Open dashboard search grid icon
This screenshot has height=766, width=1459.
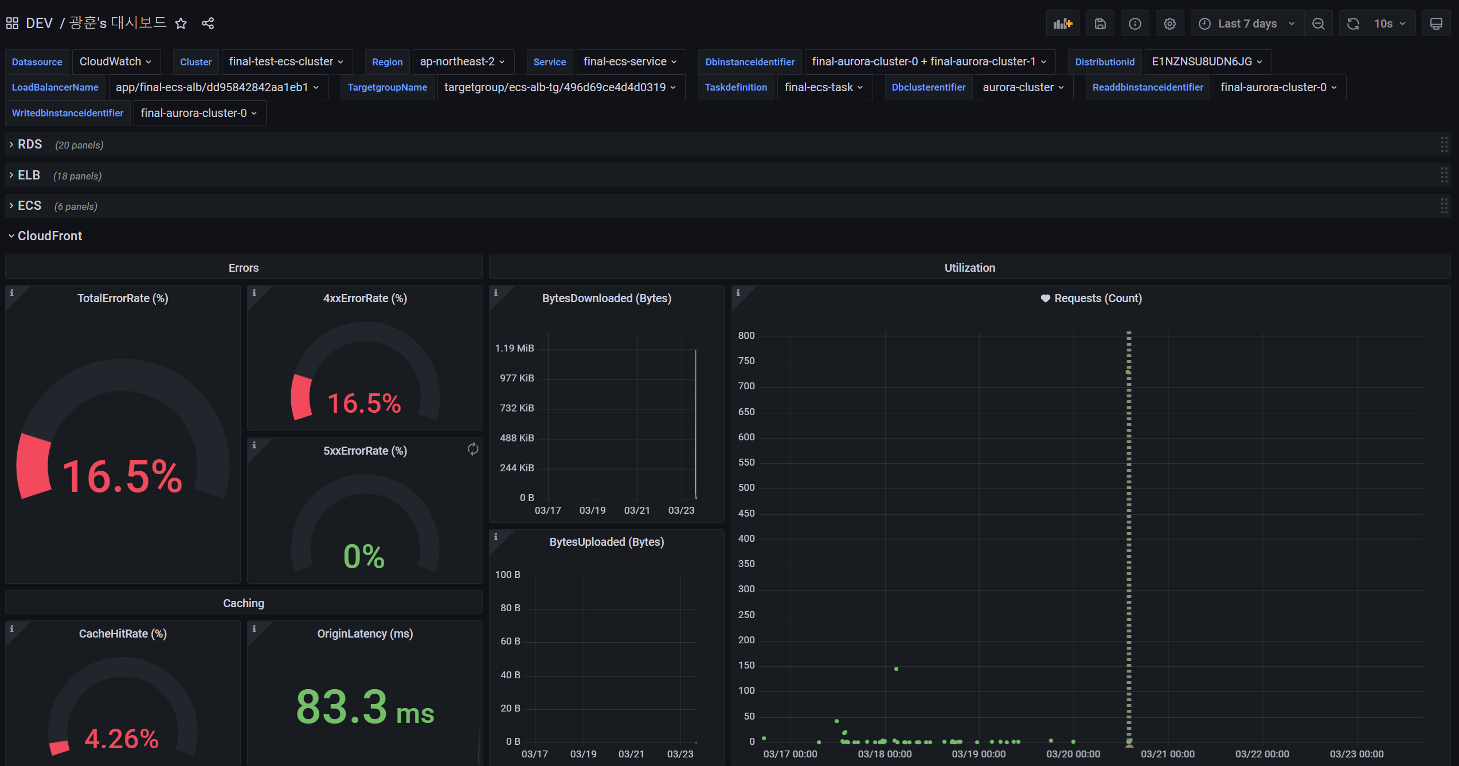click(12, 24)
